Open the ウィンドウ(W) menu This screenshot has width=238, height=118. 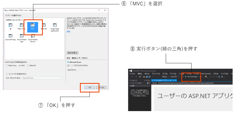click(224, 74)
